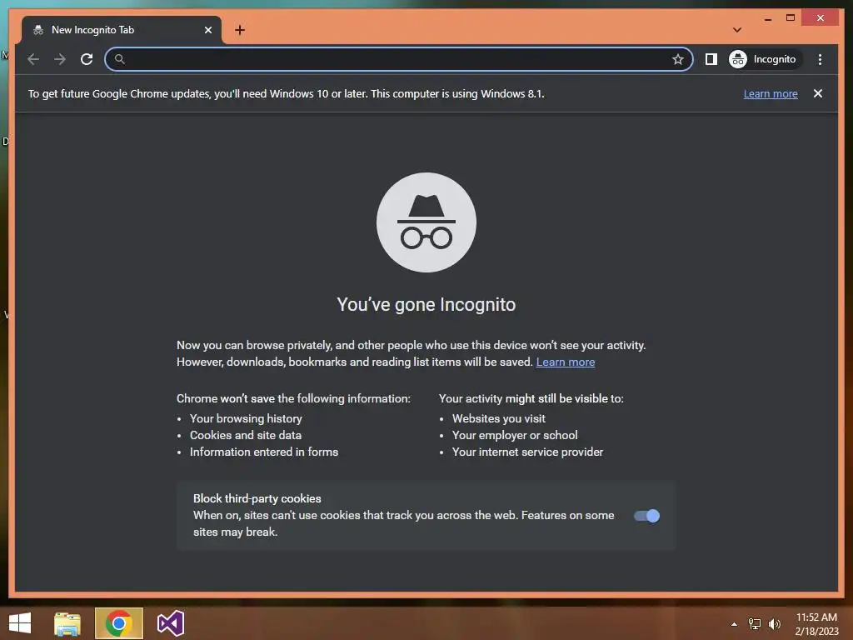Image resolution: width=853 pixels, height=640 pixels.
Task: Click 'Your internet service provider' item
Action: (x=527, y=452)
